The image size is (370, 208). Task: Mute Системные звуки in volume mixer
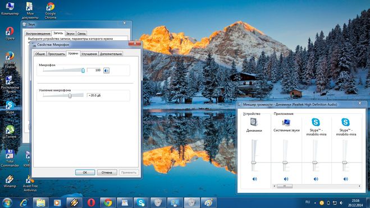[286, 179]
